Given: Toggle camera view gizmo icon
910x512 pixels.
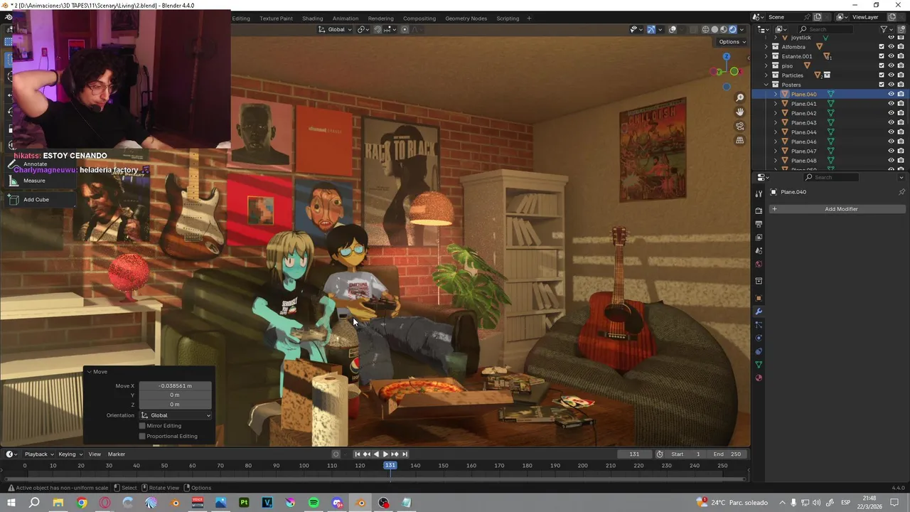Looking at the screenshot, I should 740,127.
